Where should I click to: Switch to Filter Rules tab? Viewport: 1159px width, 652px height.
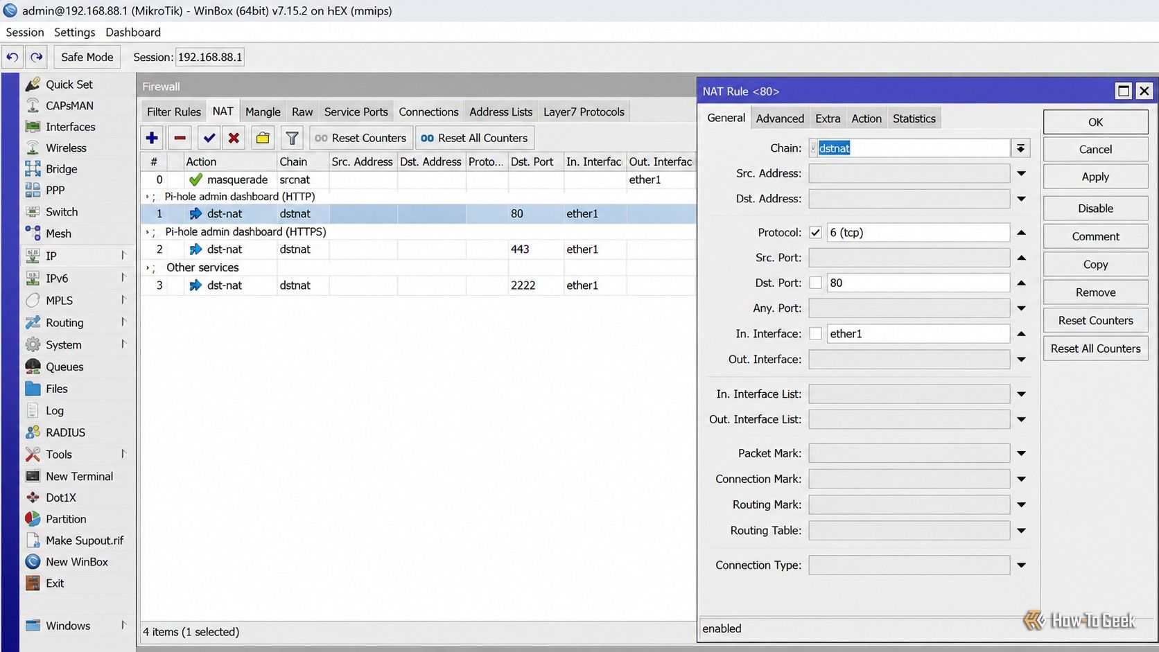[x=173, y=112]
